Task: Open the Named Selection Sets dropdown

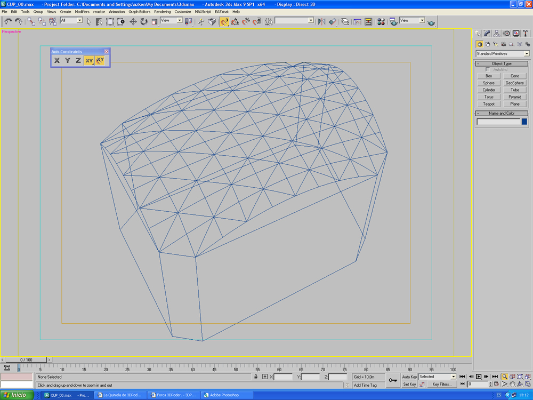Action: pyautogui.click(x=294, y=21)
